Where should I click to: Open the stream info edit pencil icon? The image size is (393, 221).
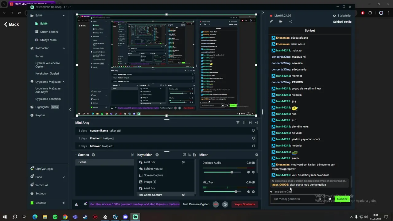[271, 21]
